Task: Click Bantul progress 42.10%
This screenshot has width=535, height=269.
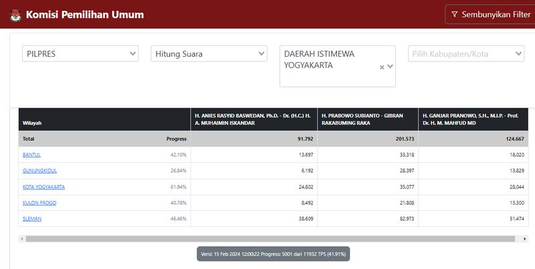Action: pyautogui.click(x=179, y=155)
